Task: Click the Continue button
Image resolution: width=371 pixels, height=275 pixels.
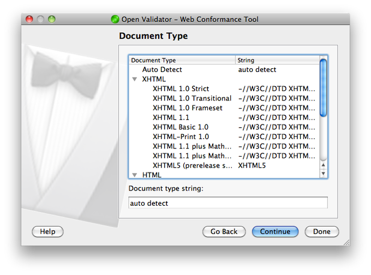Action: (x=275, y=231)
